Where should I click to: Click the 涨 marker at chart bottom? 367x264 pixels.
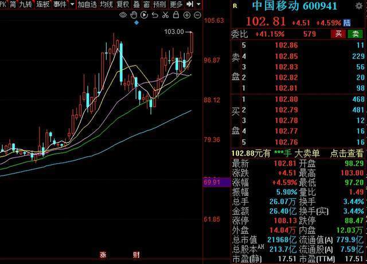point(103,255)
